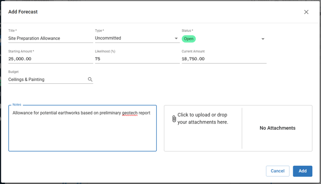Click the Add button
Screen dimensions: 321x184
point(302,171)
